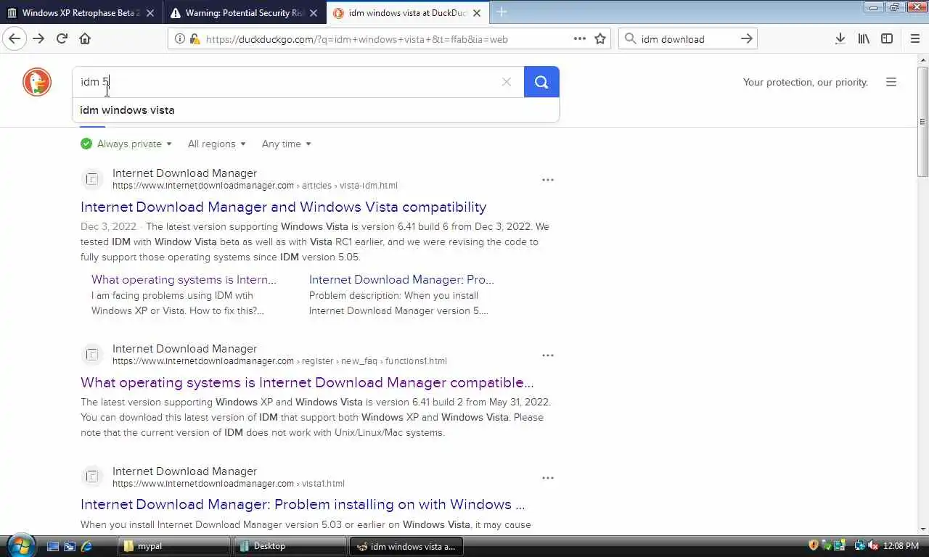Open sublink 'Internet Download Manager: Pro...'
This screenshot has width=929, height=557.
(401, 279)
